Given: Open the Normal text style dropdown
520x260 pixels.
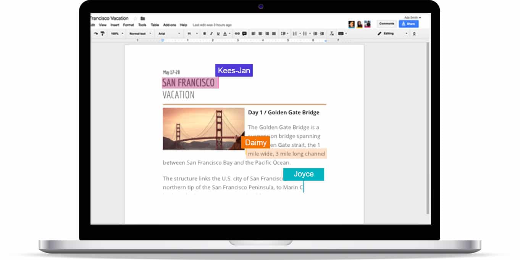Looking at the screenshot, I should point(140,34).
